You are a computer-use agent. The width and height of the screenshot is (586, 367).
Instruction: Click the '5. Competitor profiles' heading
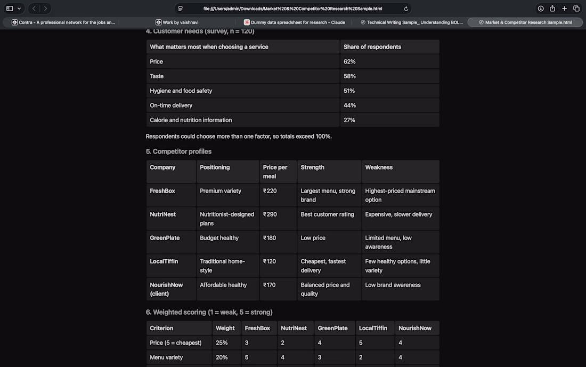[x=178, y=151]
